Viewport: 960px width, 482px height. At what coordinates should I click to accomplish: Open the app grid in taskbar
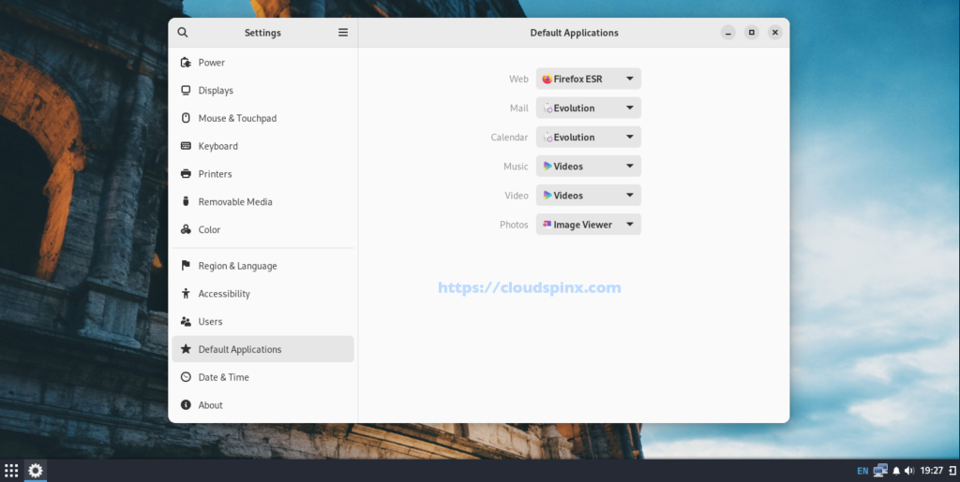tap(11, 471)
